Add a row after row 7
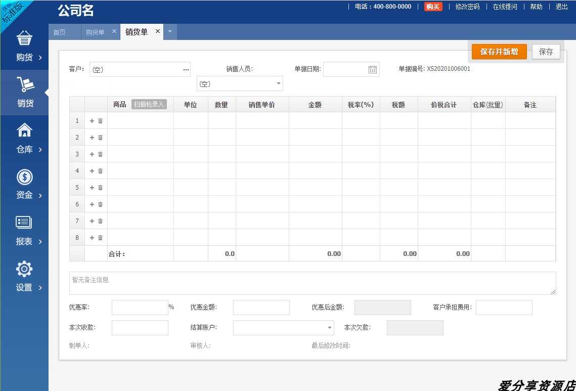 click(x=92, y=221)
